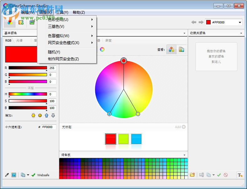Select the lime green scheme swatch
The image size is (247, 189).
coord(123,139)
